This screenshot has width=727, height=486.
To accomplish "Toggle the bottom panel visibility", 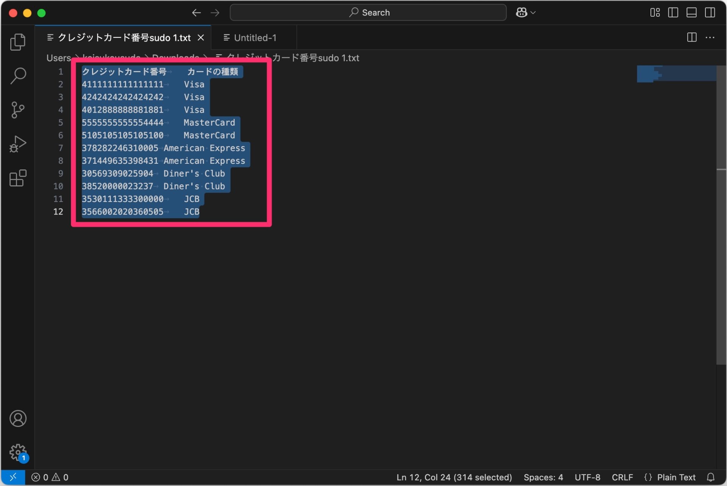I will (x=691, y=12).
